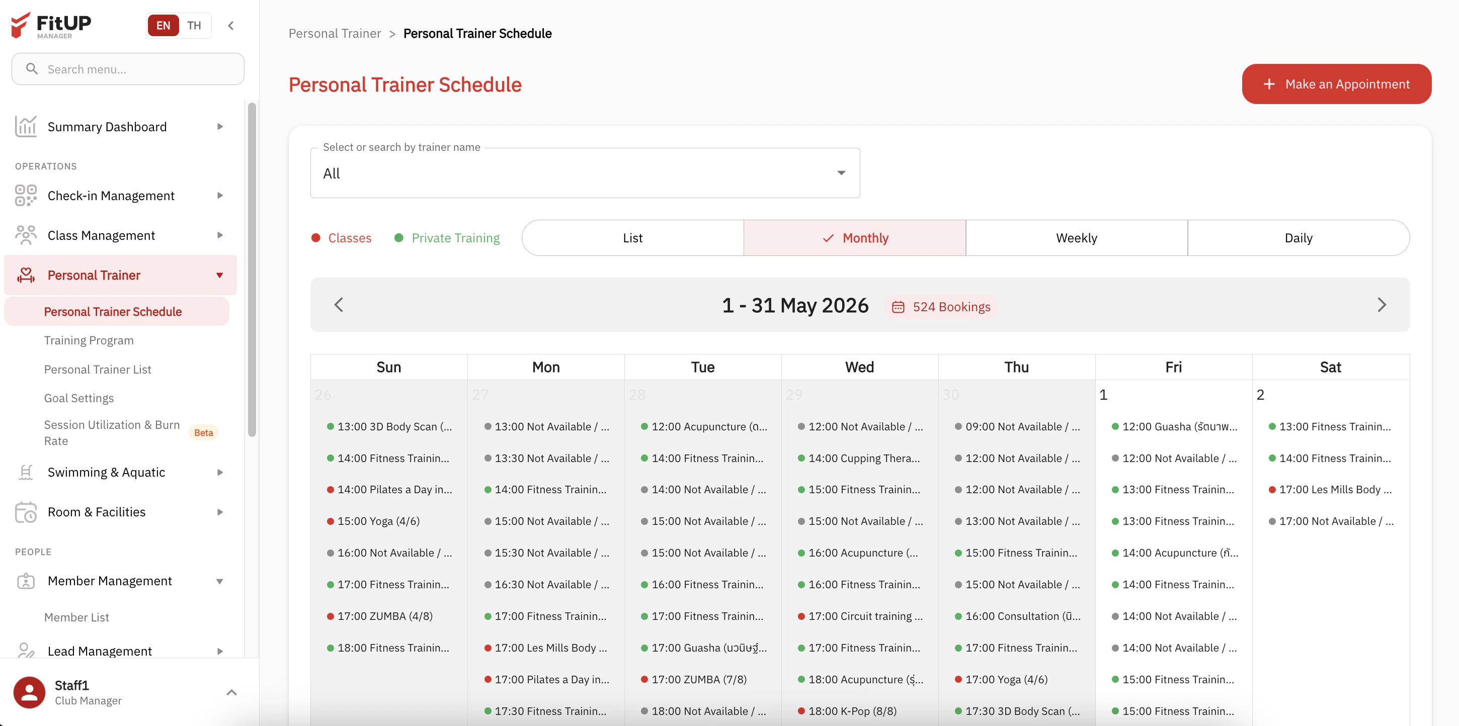Focus the Search menu input field
The width and height of the screenshot is (1459, 726).
tap(128, 69)
